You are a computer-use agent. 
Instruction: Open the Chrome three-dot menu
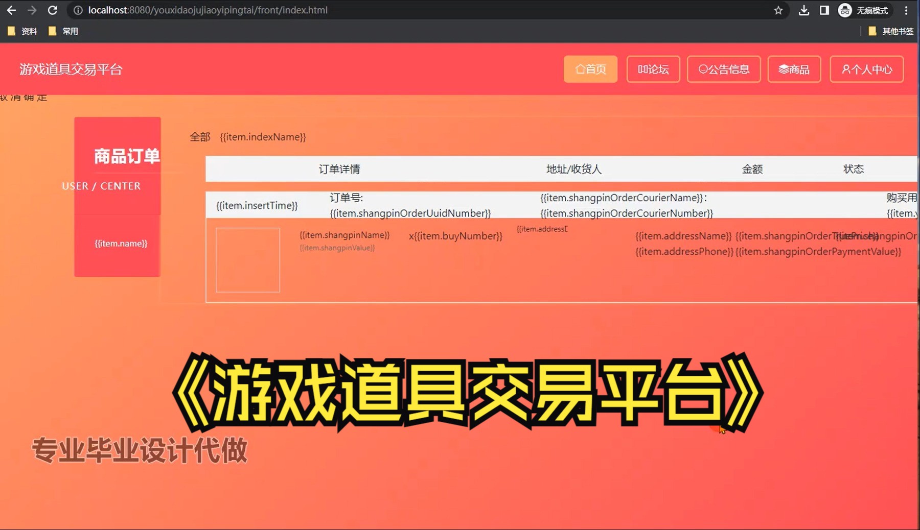click(906, 10)
